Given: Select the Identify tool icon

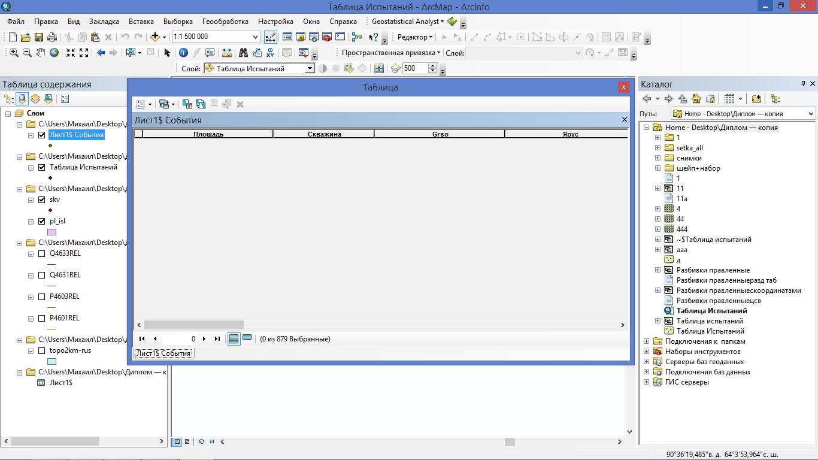Looking at the screenshot, I should click(183, 53).
